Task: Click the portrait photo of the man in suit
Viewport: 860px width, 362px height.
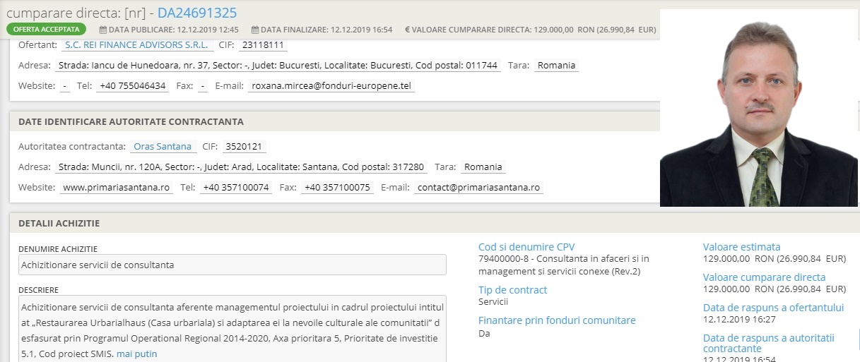Action: [x=760, y=108]
